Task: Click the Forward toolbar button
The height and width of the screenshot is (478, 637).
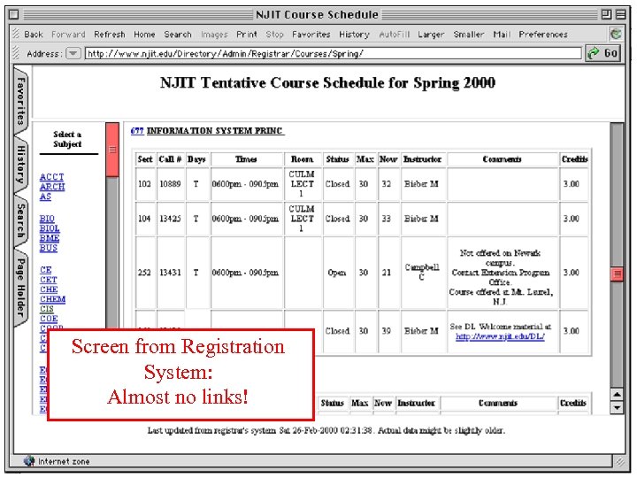Action: 68,35
